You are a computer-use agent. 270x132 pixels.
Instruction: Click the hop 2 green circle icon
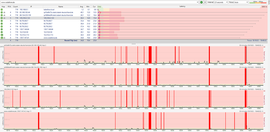[x=2, y=12]
